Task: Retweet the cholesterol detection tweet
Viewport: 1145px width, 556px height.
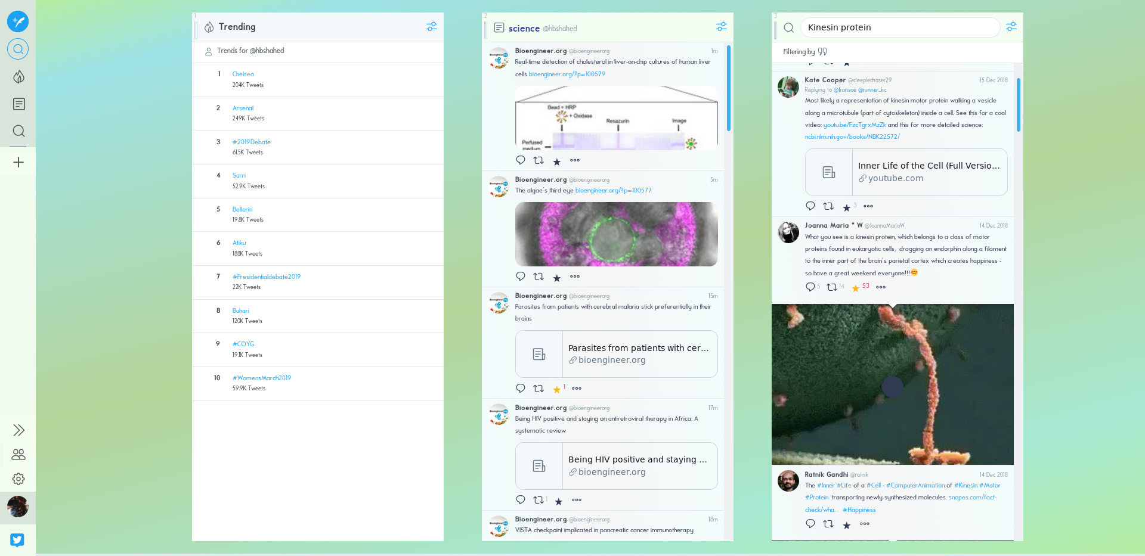Action: 539,160
